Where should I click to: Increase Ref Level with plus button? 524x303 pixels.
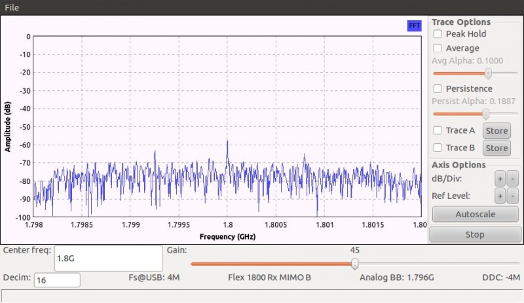pyautogui.click(x=499, y=196)
